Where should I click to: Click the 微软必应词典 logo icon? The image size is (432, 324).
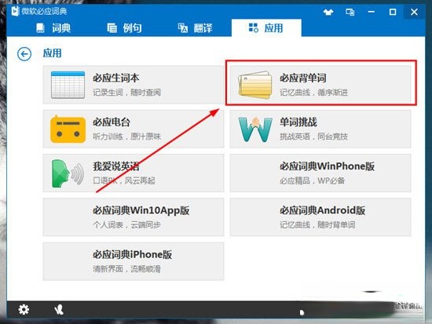pyautogui.click(x=15, y=11)
